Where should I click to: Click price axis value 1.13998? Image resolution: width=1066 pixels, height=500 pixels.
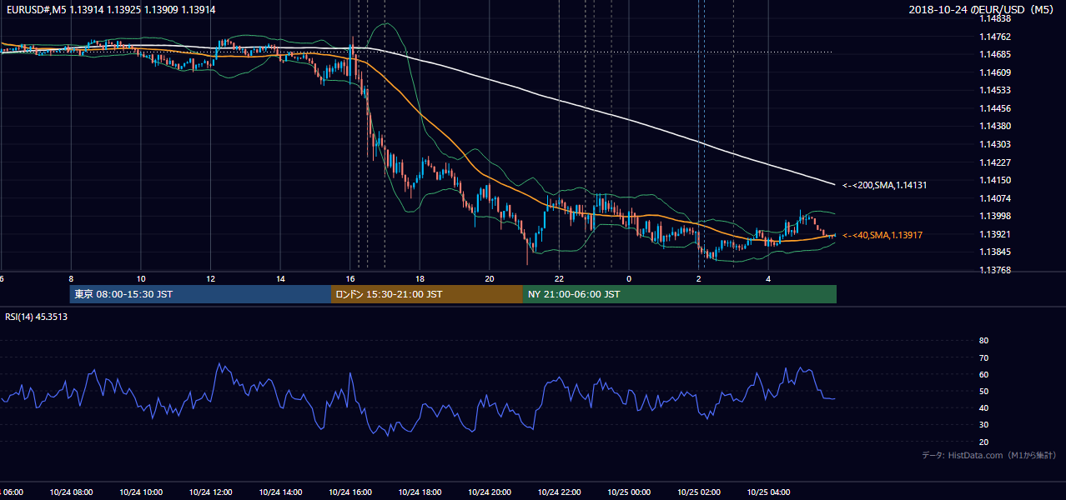tap(995, 216)
